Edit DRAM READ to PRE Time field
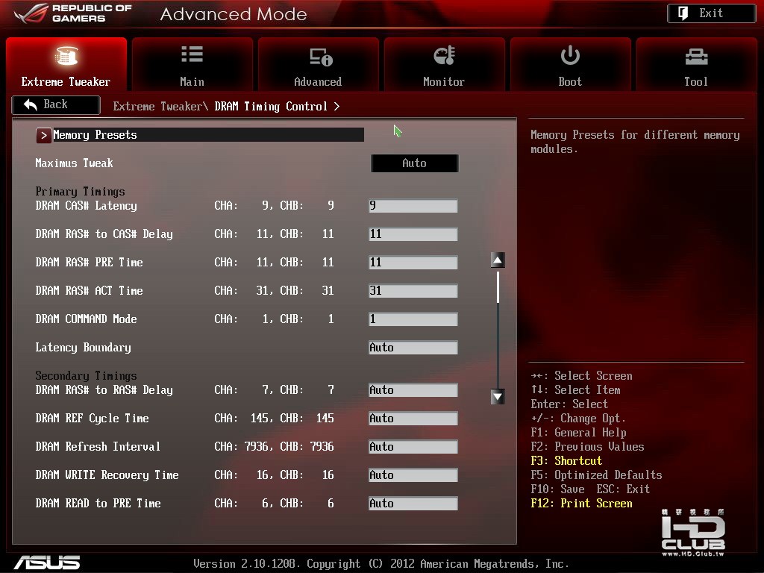The image size is (764, 573). [x=413, y=504]
